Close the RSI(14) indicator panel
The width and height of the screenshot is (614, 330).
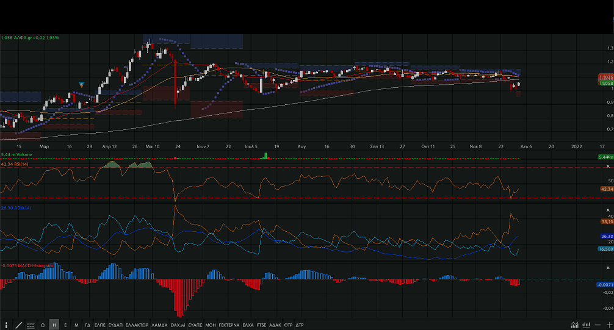click(608, 166)
